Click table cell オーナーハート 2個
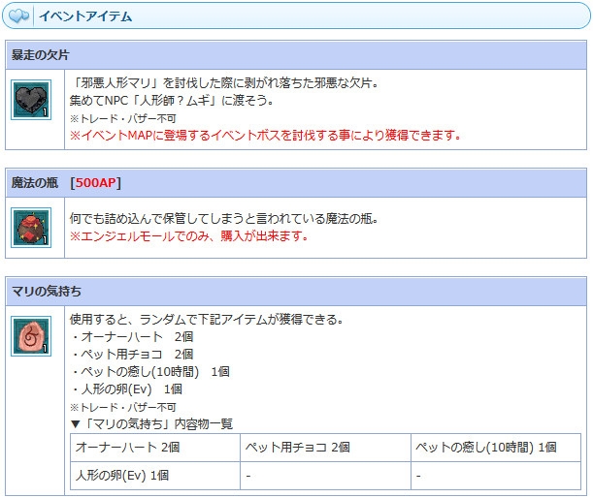Screen dimensions: 593x498 [155, 448]
